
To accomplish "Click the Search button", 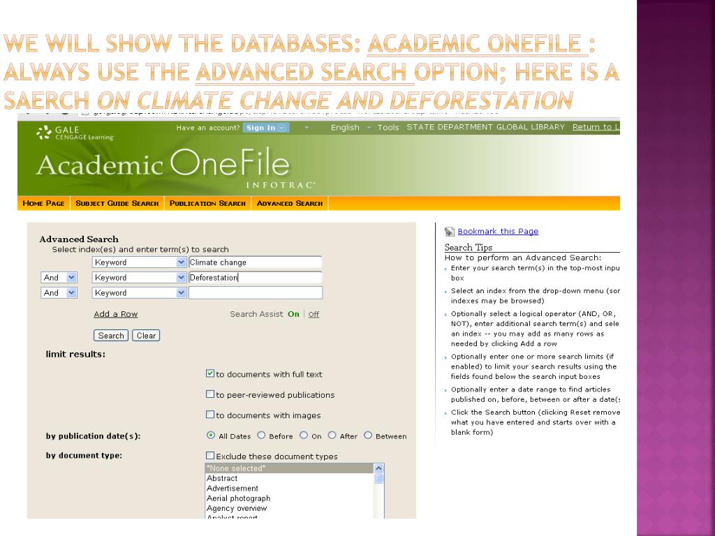I will coord(111,336).
